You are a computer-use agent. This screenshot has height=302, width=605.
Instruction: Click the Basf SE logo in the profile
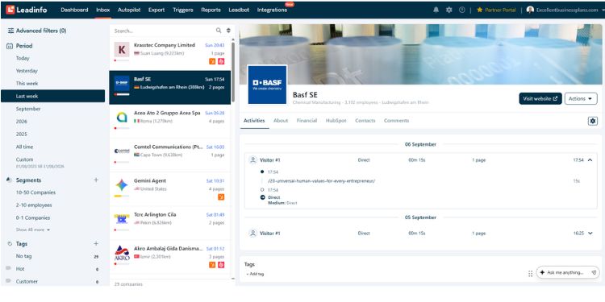pyautogui.click(x=267, y=85)
